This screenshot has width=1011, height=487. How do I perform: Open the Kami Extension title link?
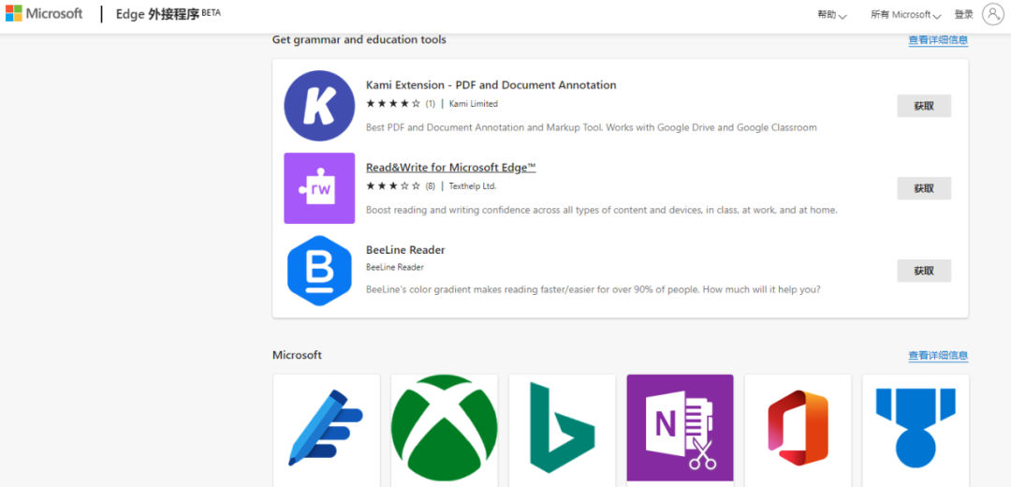(491, 85)
